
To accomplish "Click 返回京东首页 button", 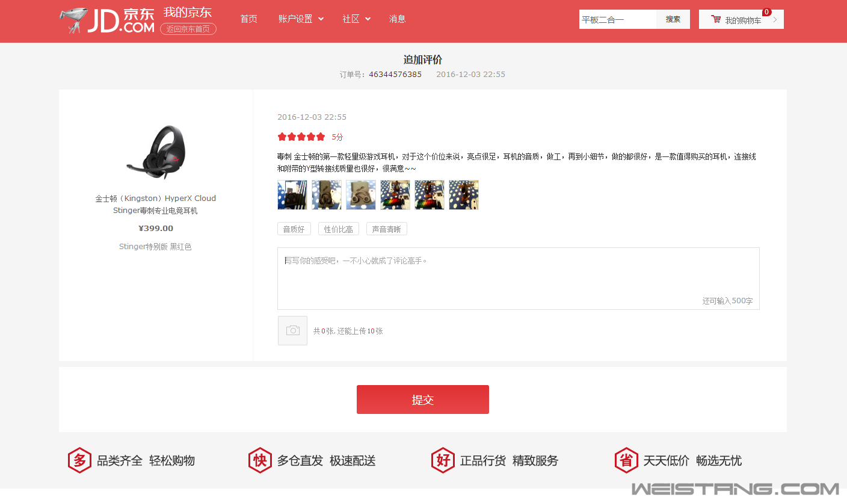I will click(x=188, y=28).
